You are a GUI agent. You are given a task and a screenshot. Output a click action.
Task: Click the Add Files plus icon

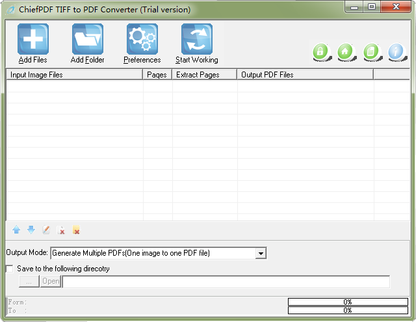(x=33, y=39)
